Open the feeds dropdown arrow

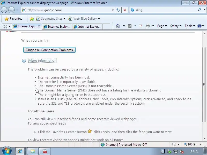click(135, 26)
